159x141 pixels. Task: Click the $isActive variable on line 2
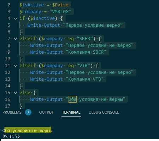pos(32,5)
